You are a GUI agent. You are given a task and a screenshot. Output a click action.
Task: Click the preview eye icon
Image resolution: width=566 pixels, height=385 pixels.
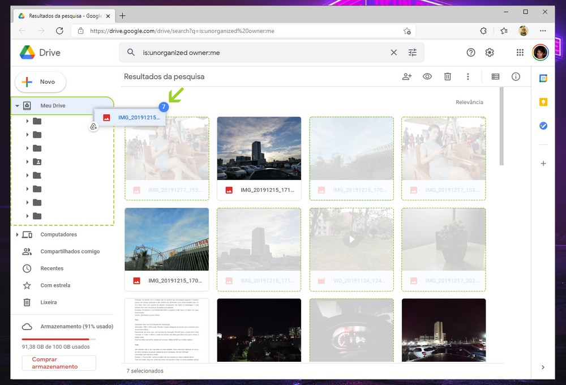coord(427,76)
